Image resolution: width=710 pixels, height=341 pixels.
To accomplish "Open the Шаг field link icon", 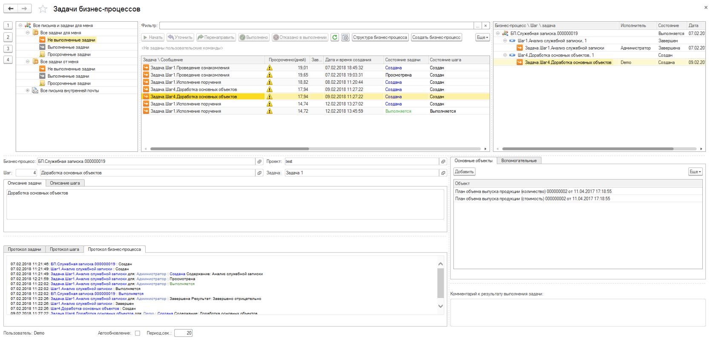I will [x=259, y=173].
